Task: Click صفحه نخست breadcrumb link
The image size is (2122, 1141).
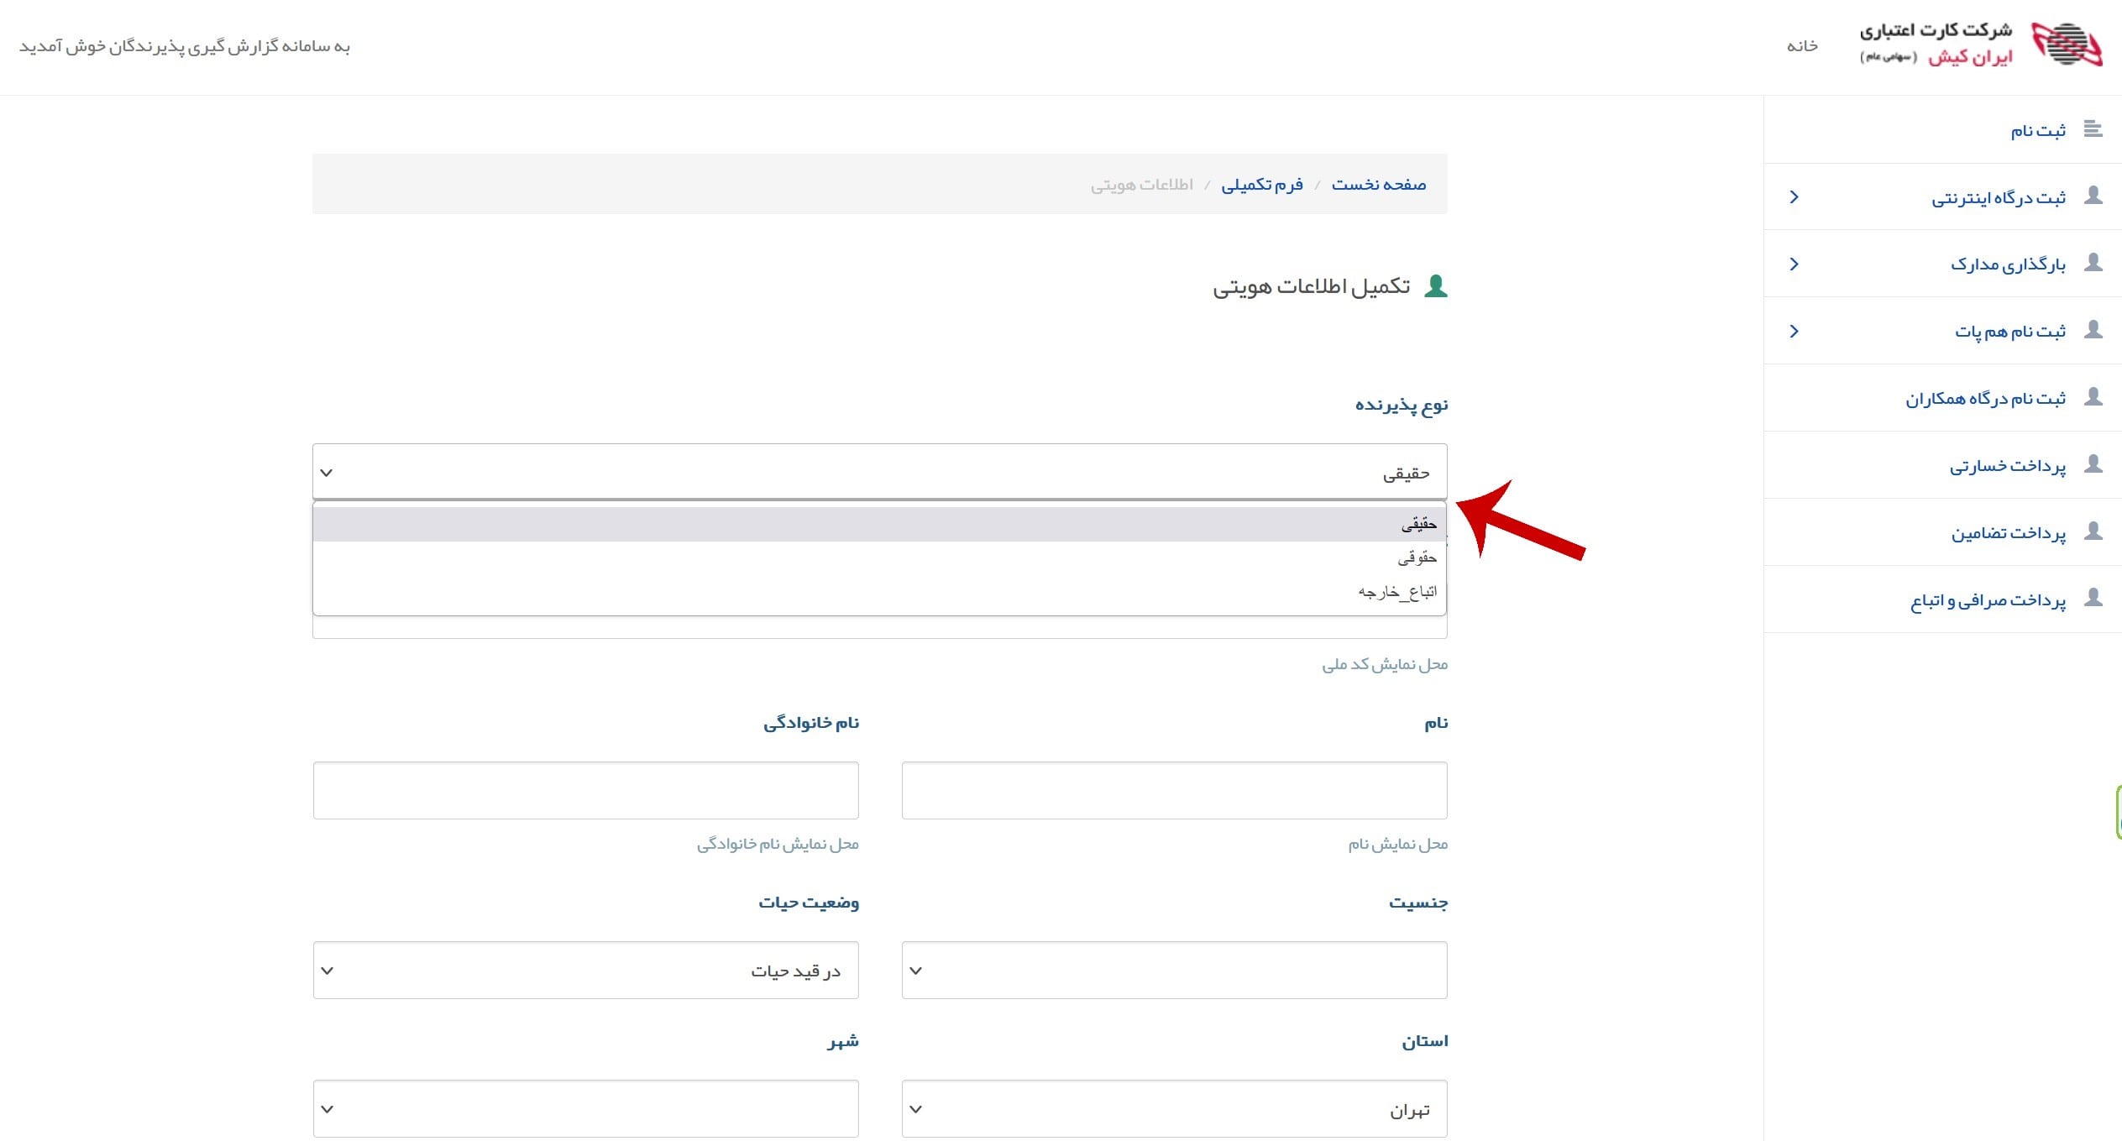Action: (1379, 184)
